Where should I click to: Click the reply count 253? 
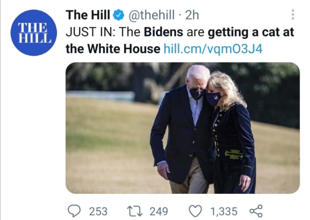click(98, 212)
